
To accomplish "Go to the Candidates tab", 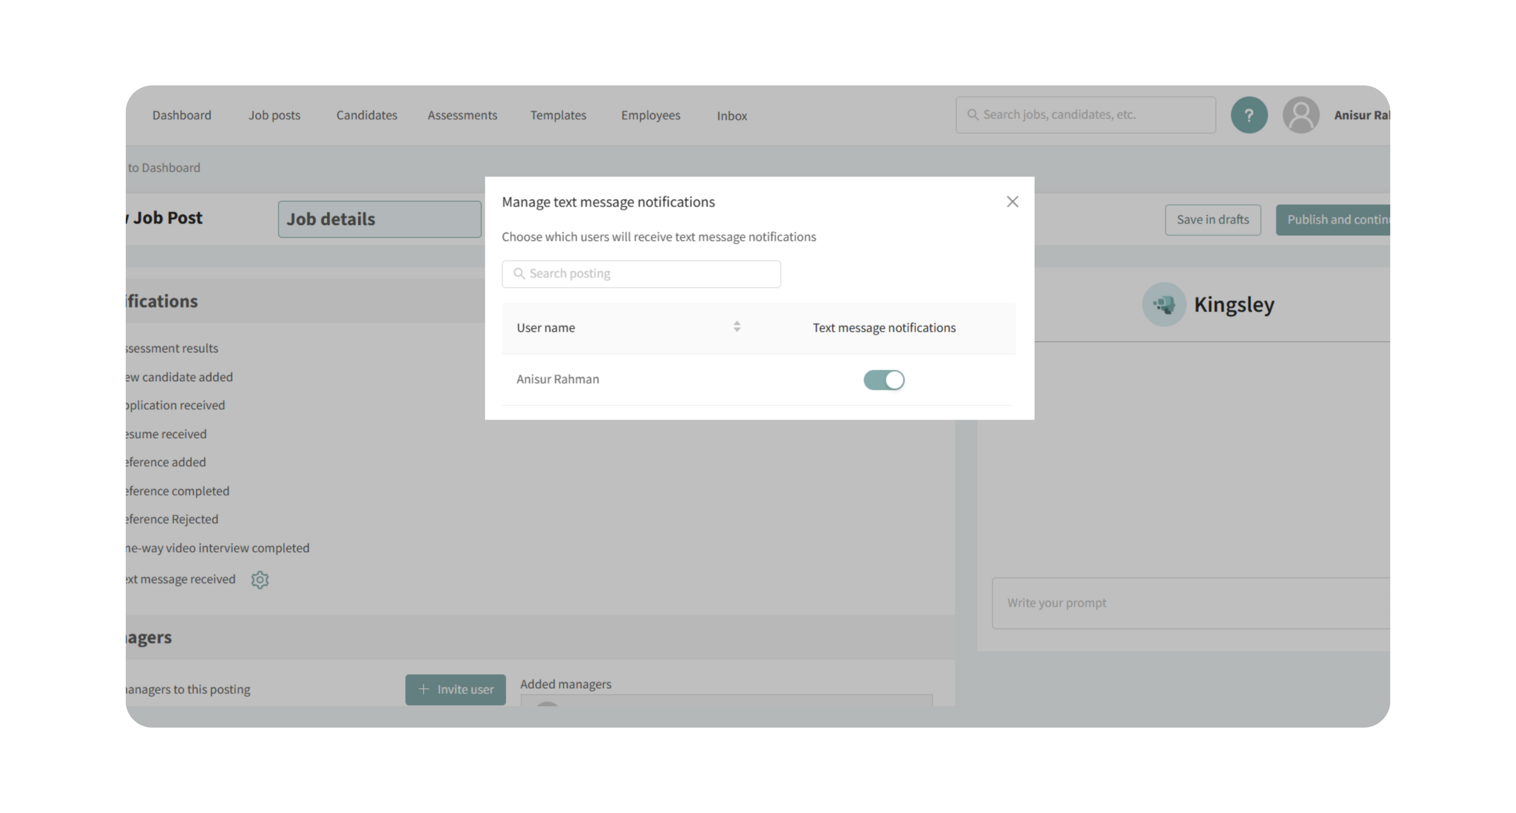I will (x=367, y=115).
